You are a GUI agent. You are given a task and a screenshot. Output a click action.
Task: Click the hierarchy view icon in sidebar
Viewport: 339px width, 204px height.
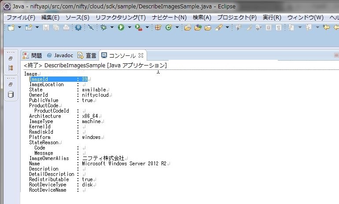tap(11, 68)
